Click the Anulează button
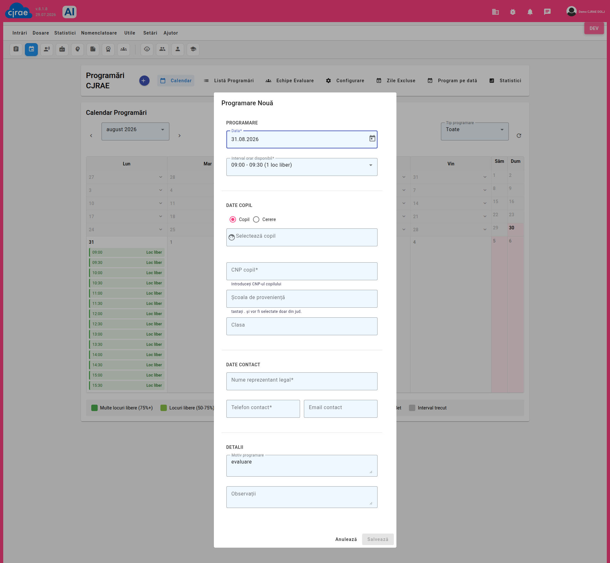Screen dimensions: 610x563 point(346,539)
